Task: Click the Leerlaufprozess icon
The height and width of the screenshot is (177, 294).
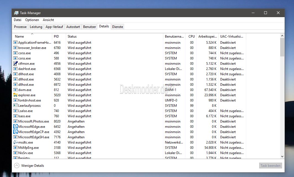Action: 15,105
